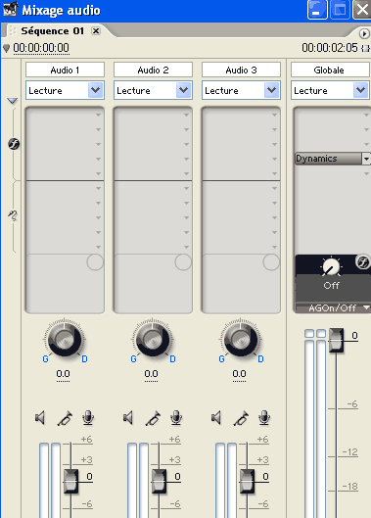Open first effect slot dropdown on Globale track
This screenshot has height=518, width=371.
coord(366,115)
